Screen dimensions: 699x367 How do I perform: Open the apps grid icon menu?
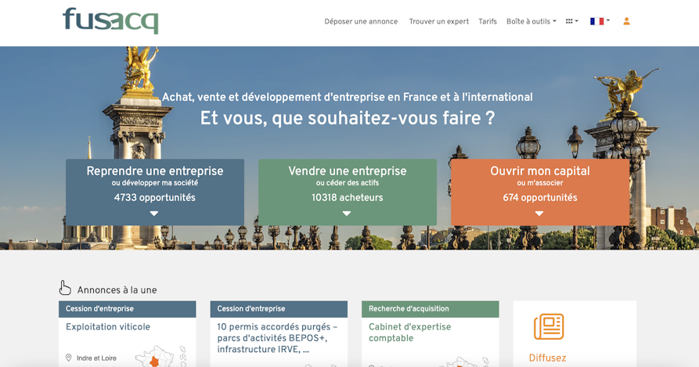coord(572,21)
